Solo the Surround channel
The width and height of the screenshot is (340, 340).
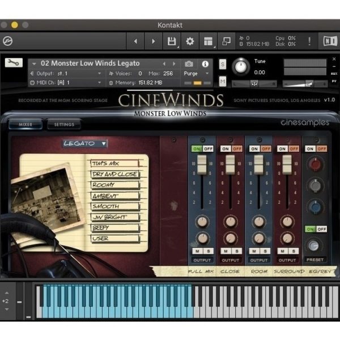294,251
